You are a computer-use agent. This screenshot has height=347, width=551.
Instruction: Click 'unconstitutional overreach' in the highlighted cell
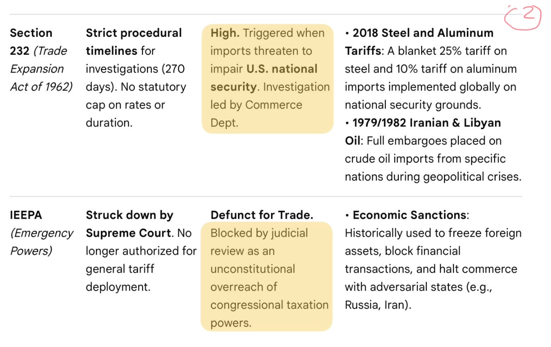pyautogui.click(x=253, y=278)
